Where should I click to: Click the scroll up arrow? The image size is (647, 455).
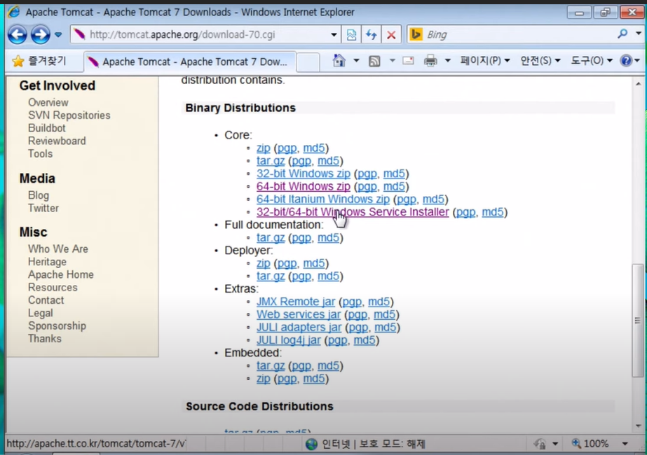(x=639, y=84)
